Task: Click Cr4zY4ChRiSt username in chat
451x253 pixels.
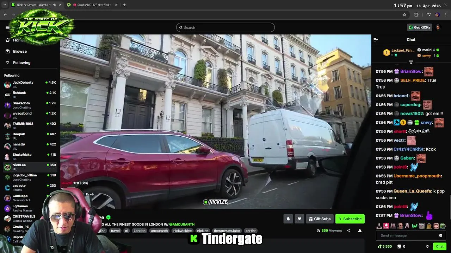Action: 408,149
